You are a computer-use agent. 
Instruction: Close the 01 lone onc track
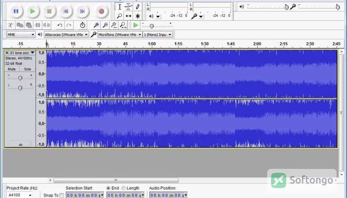tap(7, 53)
